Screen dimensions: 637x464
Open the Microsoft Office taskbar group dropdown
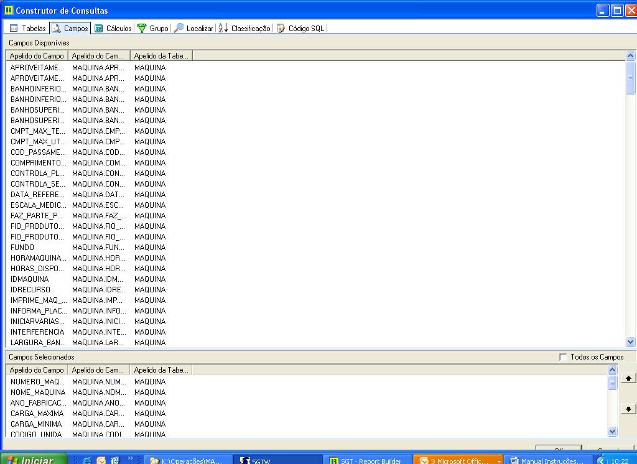click(x=499, y=461)
